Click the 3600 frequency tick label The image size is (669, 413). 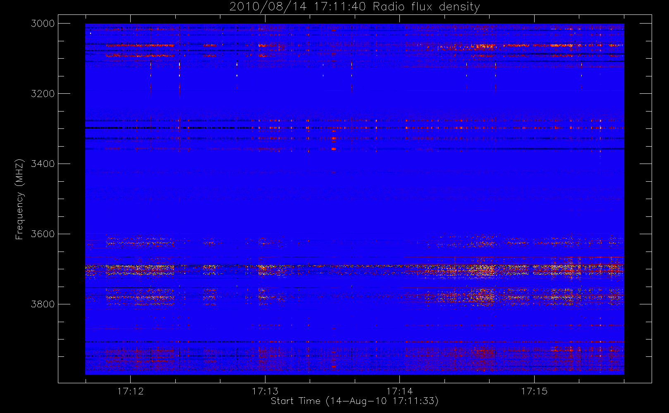pos(43,234)
